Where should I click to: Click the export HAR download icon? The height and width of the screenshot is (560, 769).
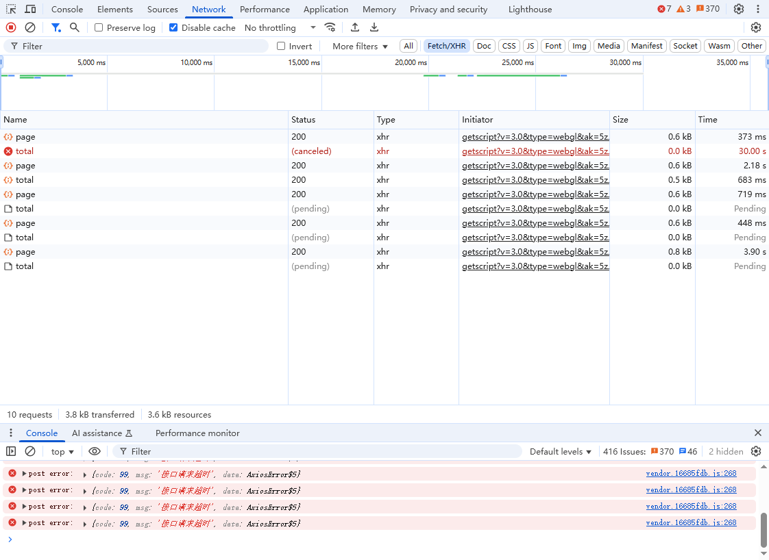(374, 27)
